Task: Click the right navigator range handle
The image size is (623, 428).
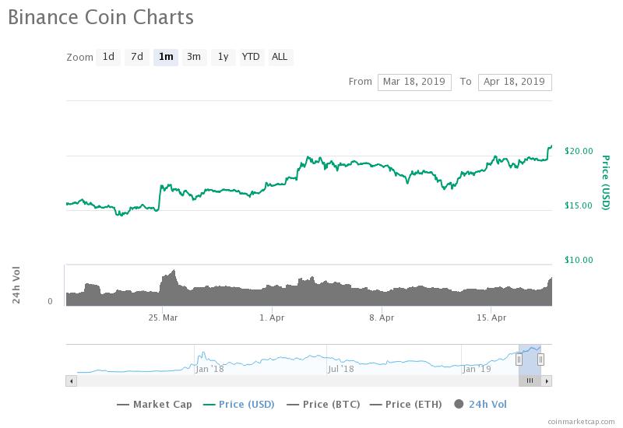Action: coord(540,359)
